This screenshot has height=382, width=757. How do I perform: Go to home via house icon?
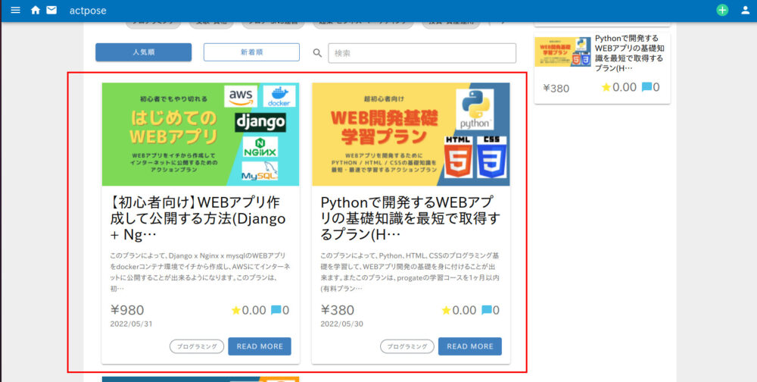point(36,10)
